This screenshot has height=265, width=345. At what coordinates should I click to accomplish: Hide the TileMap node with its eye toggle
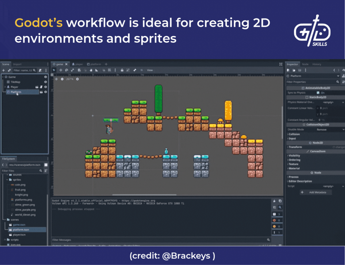[x=45, y=82]
